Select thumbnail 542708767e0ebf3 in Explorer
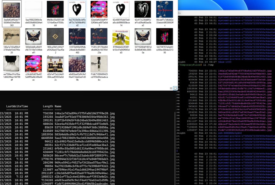The height and width of the screenshot is (185, 275). click(165, 41)
